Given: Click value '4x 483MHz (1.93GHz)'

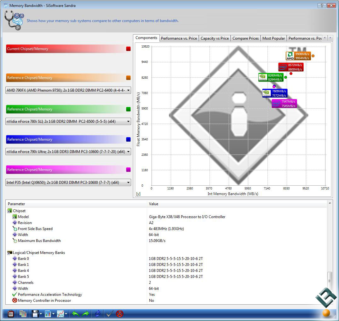Looking at the screenshot, I should coord(166,228).
